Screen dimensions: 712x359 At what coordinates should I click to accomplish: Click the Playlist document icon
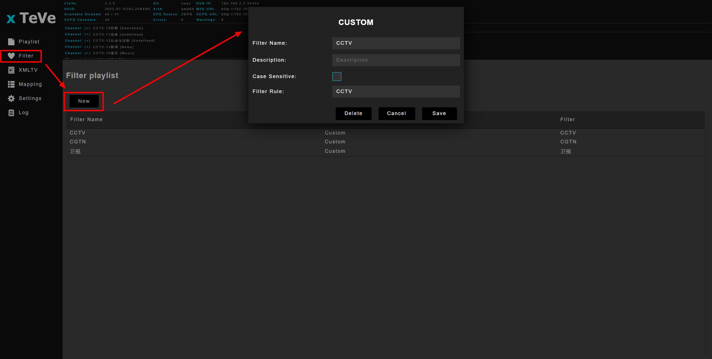(x=11, y=42)
